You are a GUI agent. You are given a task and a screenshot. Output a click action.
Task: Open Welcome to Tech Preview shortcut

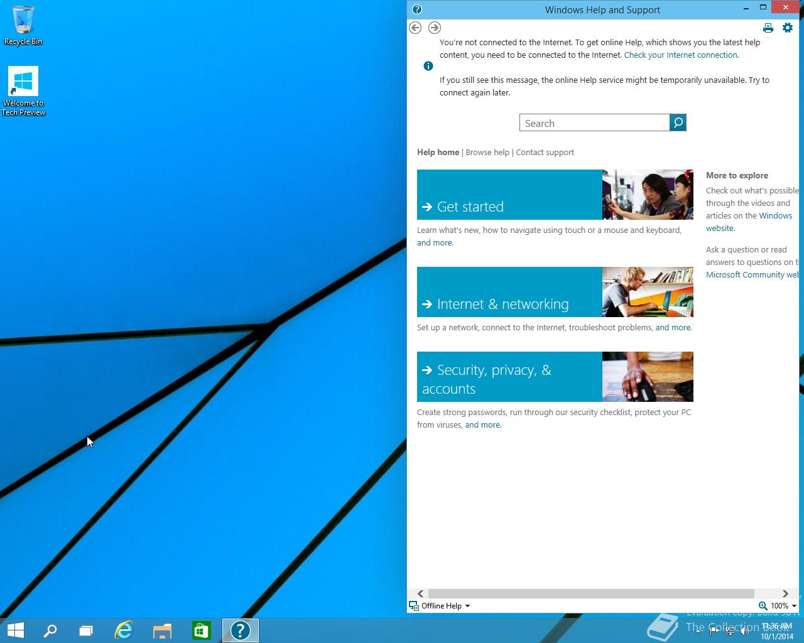[x=23, y=92]
